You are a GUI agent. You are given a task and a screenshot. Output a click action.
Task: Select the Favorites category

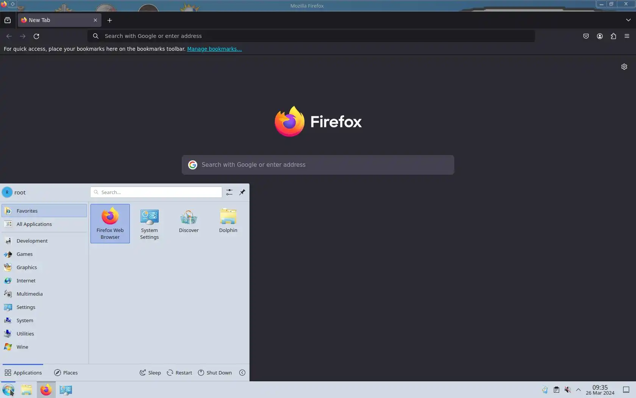[x=44, y=211]
